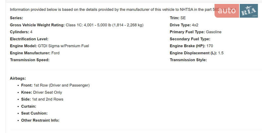The height and width of the screenshot is (133, 262).
Task: Click the Airbags section heading
Action: 18,78
